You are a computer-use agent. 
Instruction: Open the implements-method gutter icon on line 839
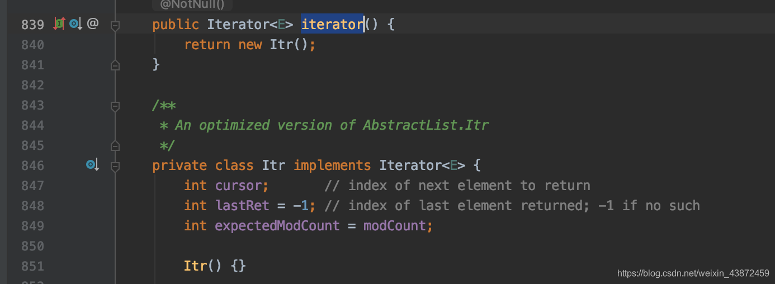pyautogui.click(x=59, y=24)
